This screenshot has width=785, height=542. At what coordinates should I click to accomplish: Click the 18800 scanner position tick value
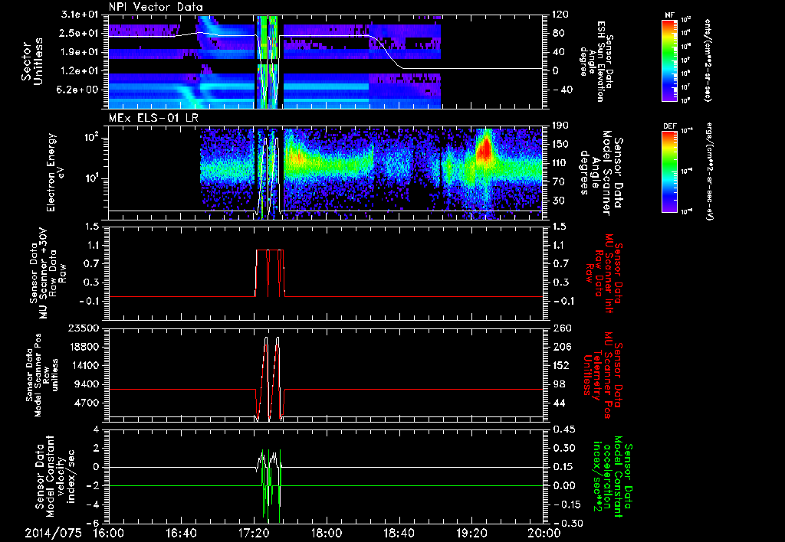click(x=83, y=347)
